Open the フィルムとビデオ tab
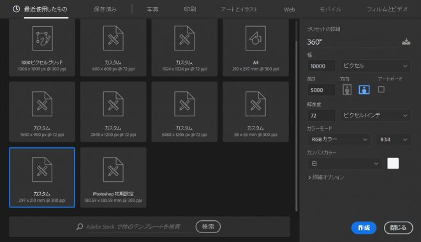Image resolution: width=421 pixels, height=242 pixels. (x=387, y=10)
